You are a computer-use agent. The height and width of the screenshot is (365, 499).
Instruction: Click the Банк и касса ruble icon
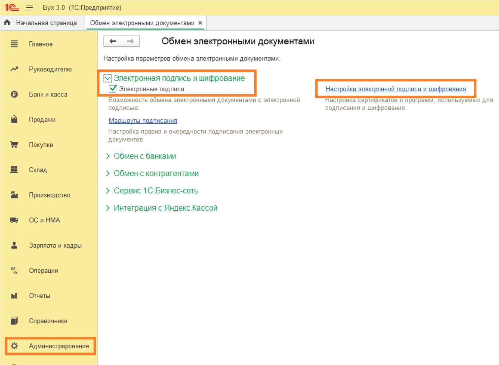pos(14,94)
